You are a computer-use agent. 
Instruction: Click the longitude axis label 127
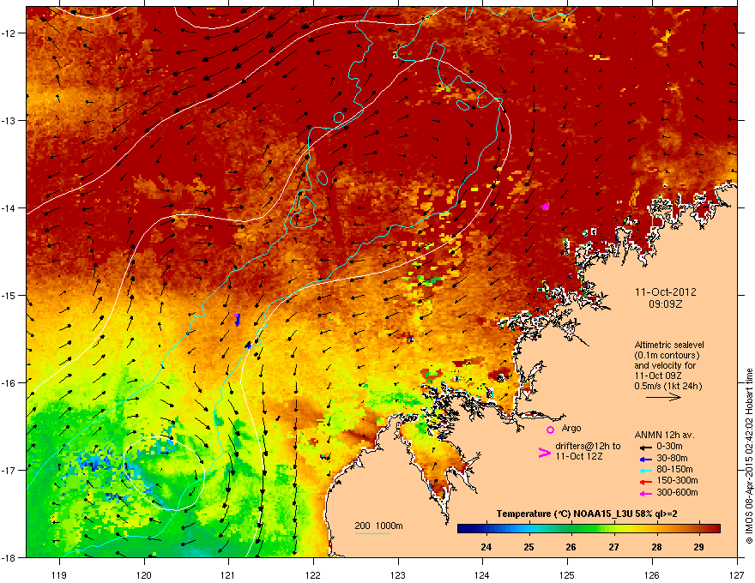click(x=737, y=574)
